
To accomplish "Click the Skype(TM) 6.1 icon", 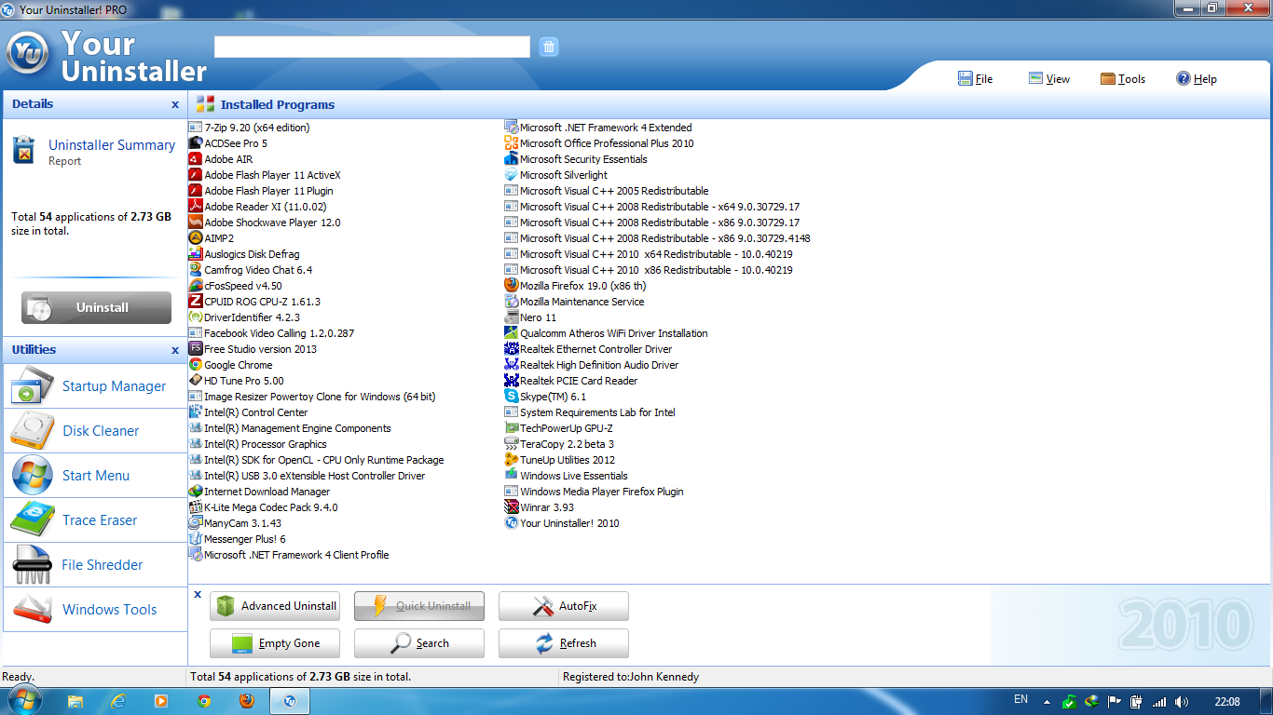I will coord(512,397).
